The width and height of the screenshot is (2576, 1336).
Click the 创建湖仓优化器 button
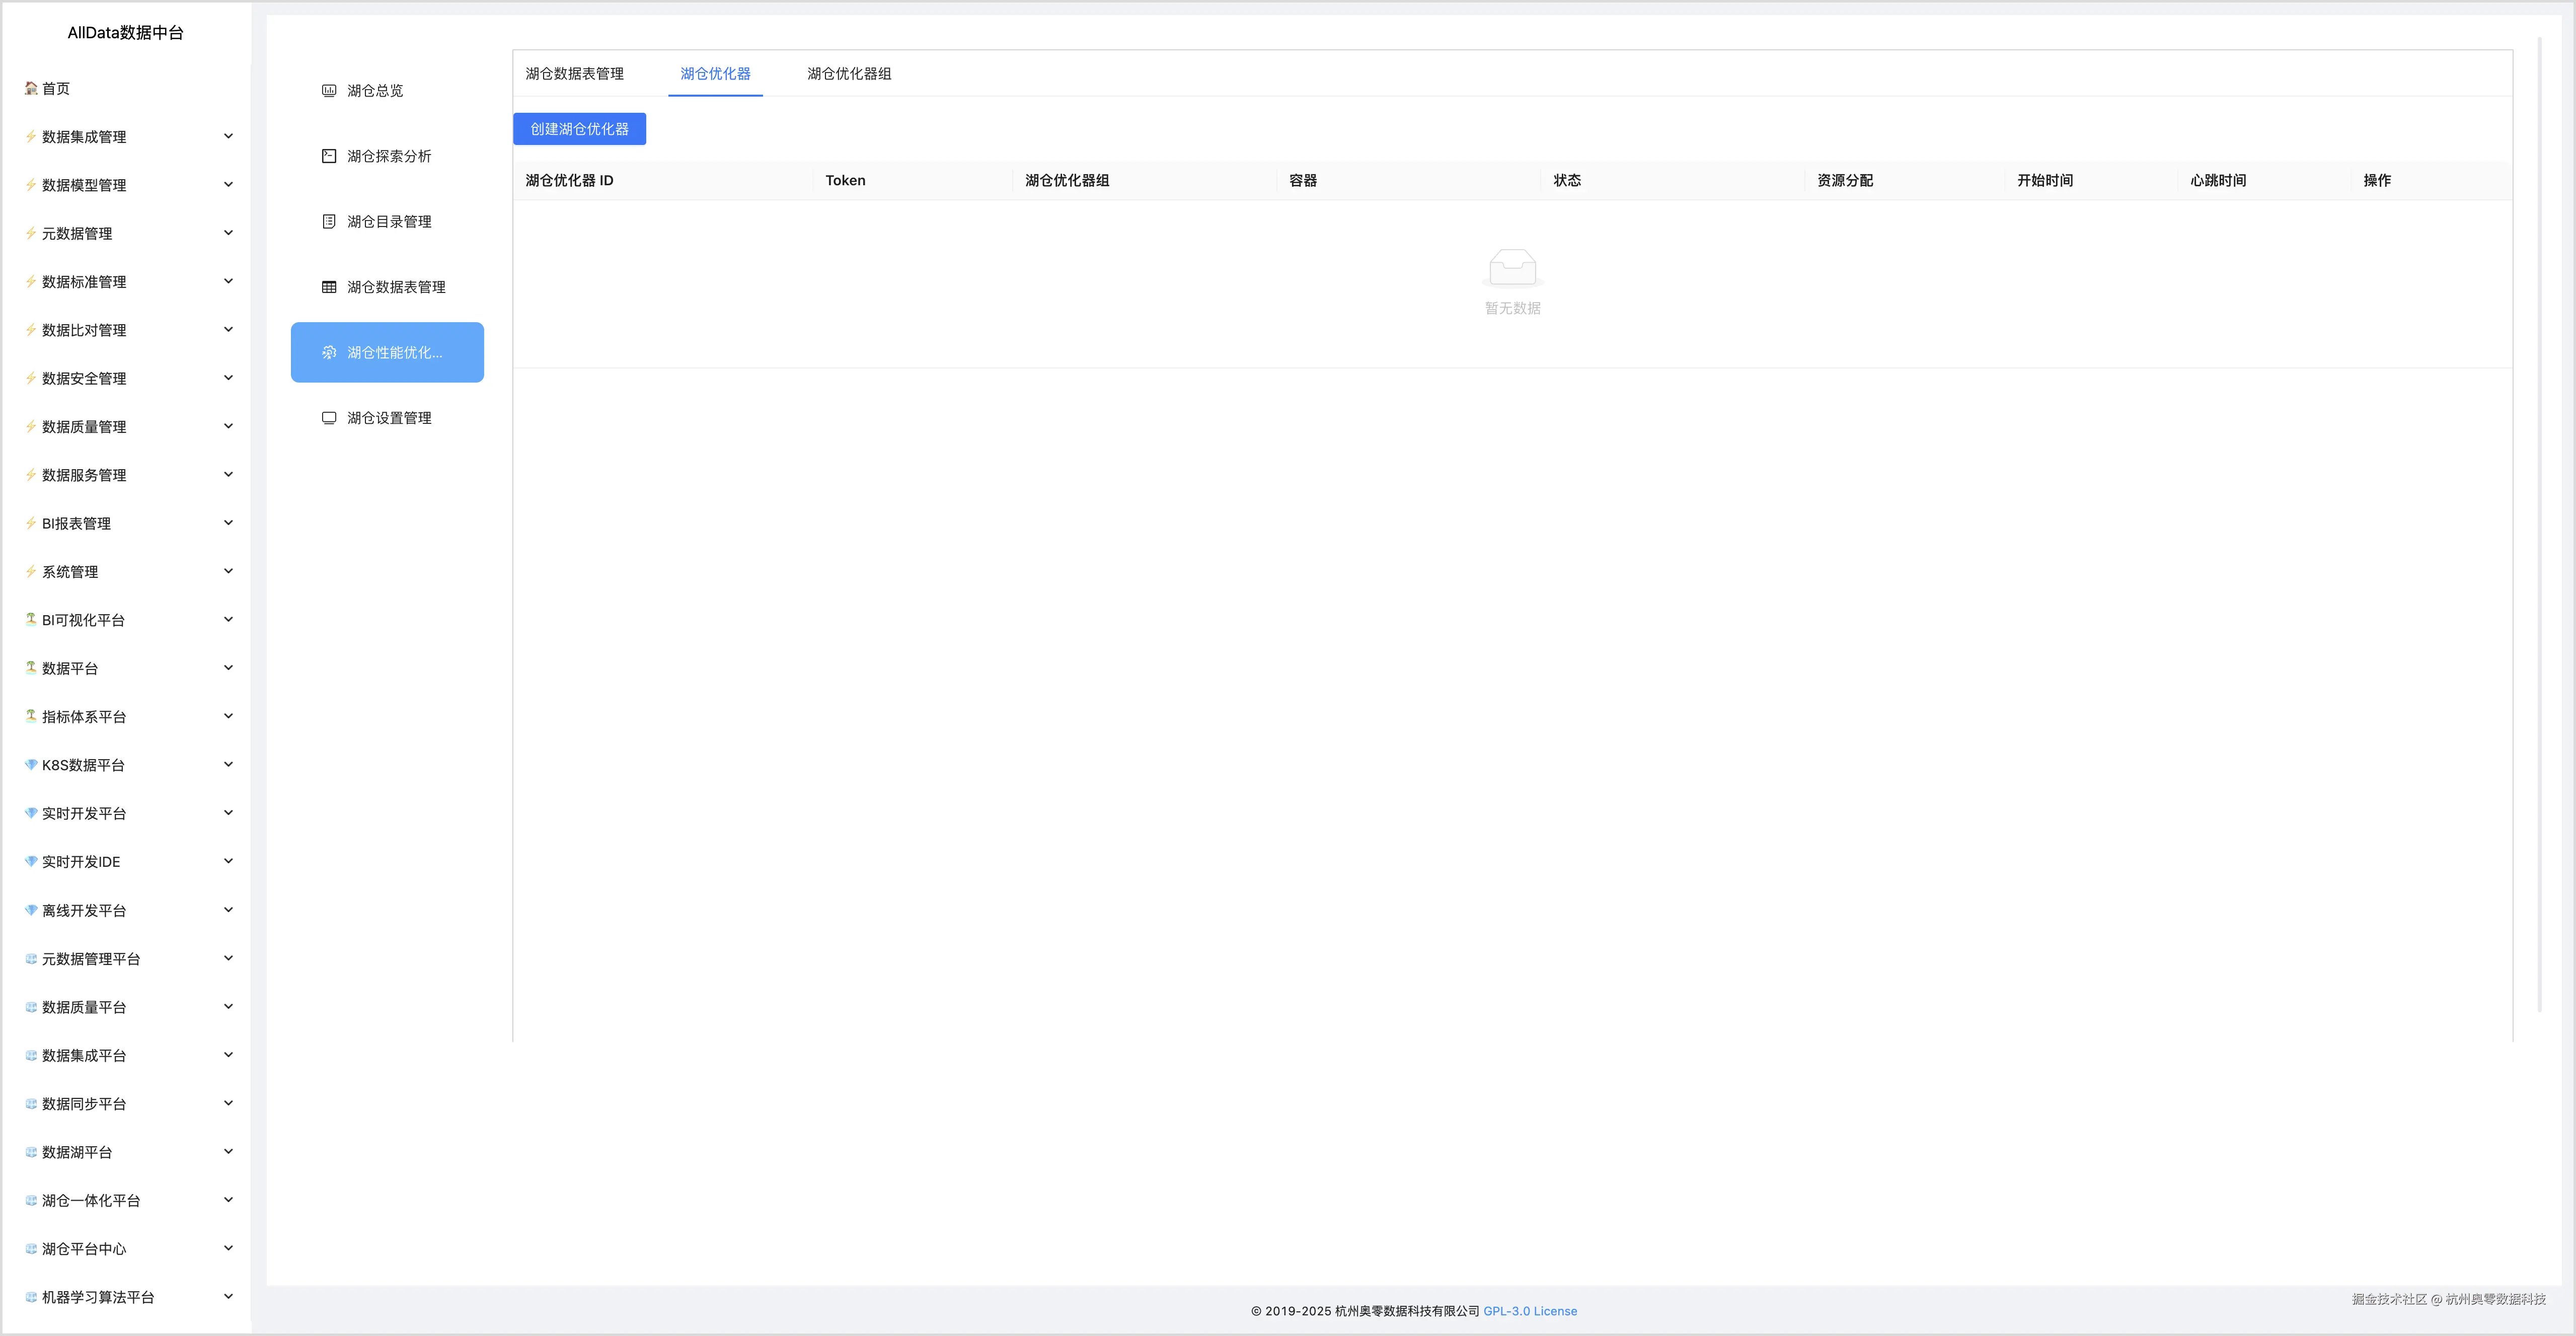(579, 129)
